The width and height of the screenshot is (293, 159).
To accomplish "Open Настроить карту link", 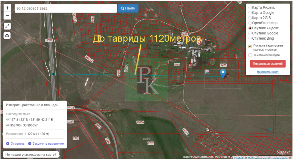I will pyautogui.click(x=268, y=72).
